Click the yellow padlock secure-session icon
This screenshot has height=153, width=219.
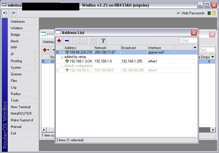click(214, 13)
